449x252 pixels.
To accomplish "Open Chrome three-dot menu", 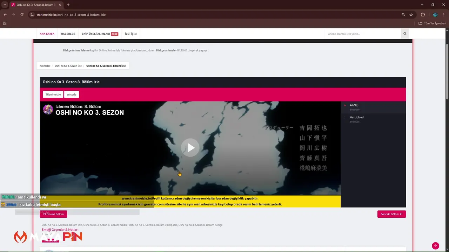I will 444,15.
